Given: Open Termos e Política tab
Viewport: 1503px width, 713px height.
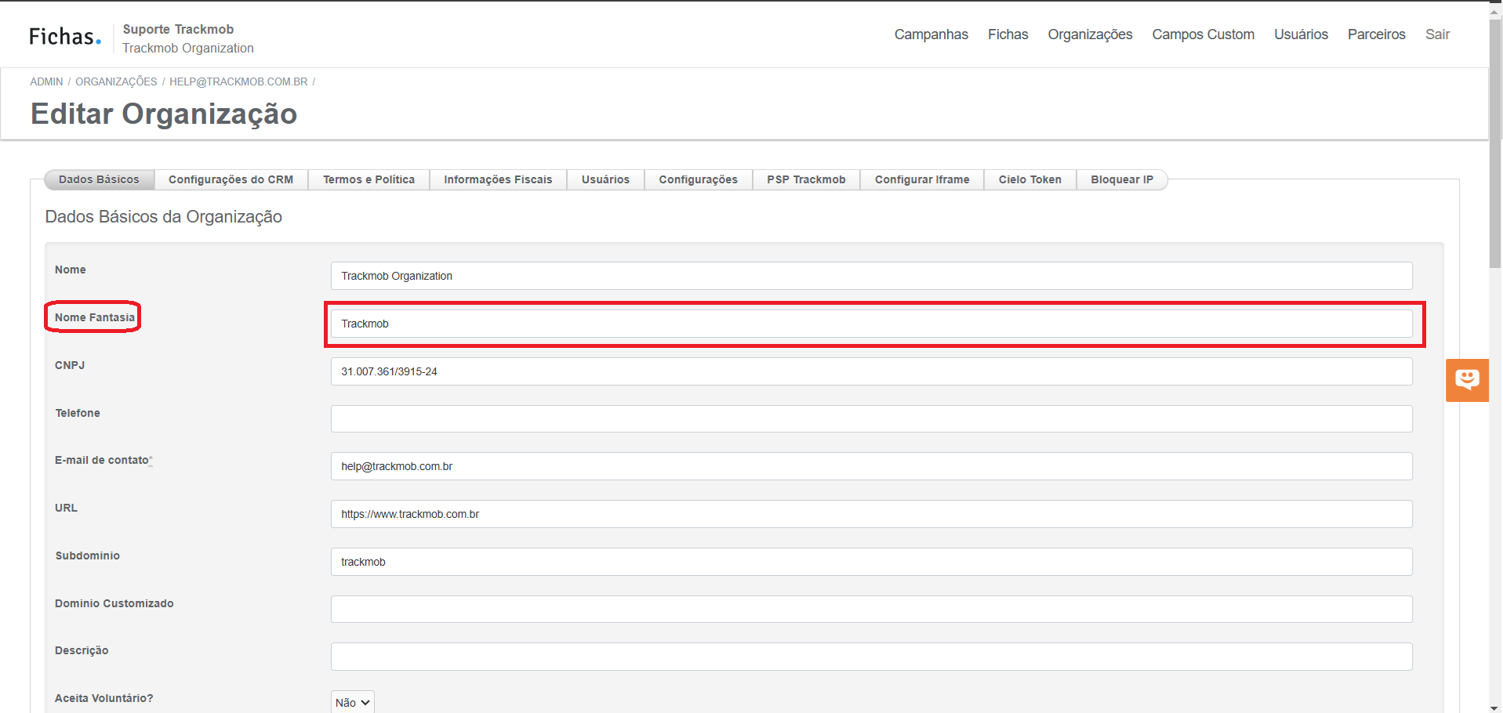Looking at the screenshot, I should 368,179.
